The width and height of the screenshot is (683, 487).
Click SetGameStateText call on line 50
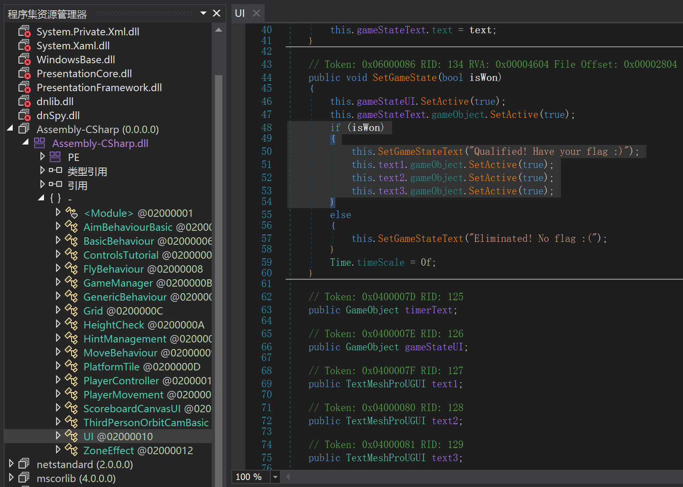(421, 152)
